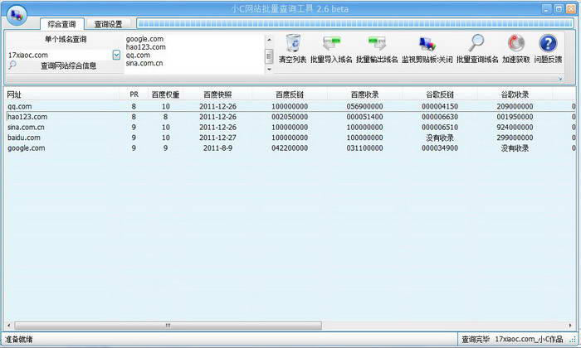Viewport: 581px width, 348px height.
Task: Click the 准备就绪 status text
Action: (19, 339)
